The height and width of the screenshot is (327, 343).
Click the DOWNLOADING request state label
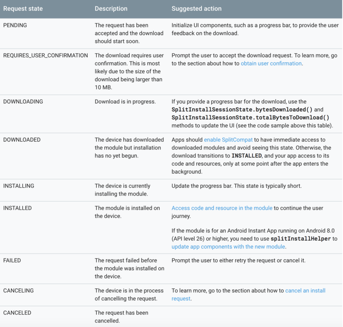23,102
